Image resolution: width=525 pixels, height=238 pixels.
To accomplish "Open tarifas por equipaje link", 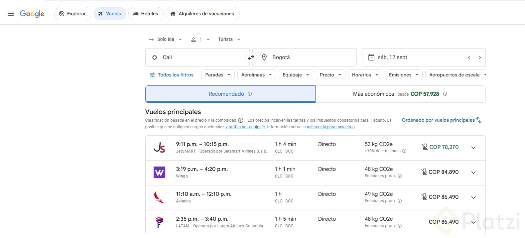I will (247, 127).
